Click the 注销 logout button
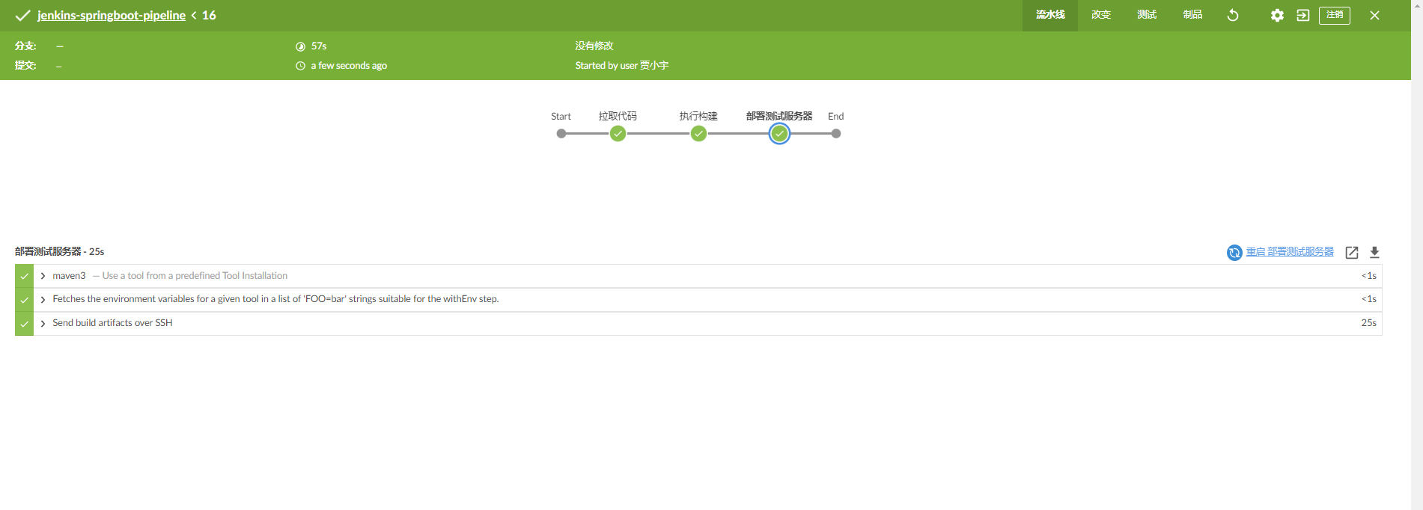 pos(1335,15)
